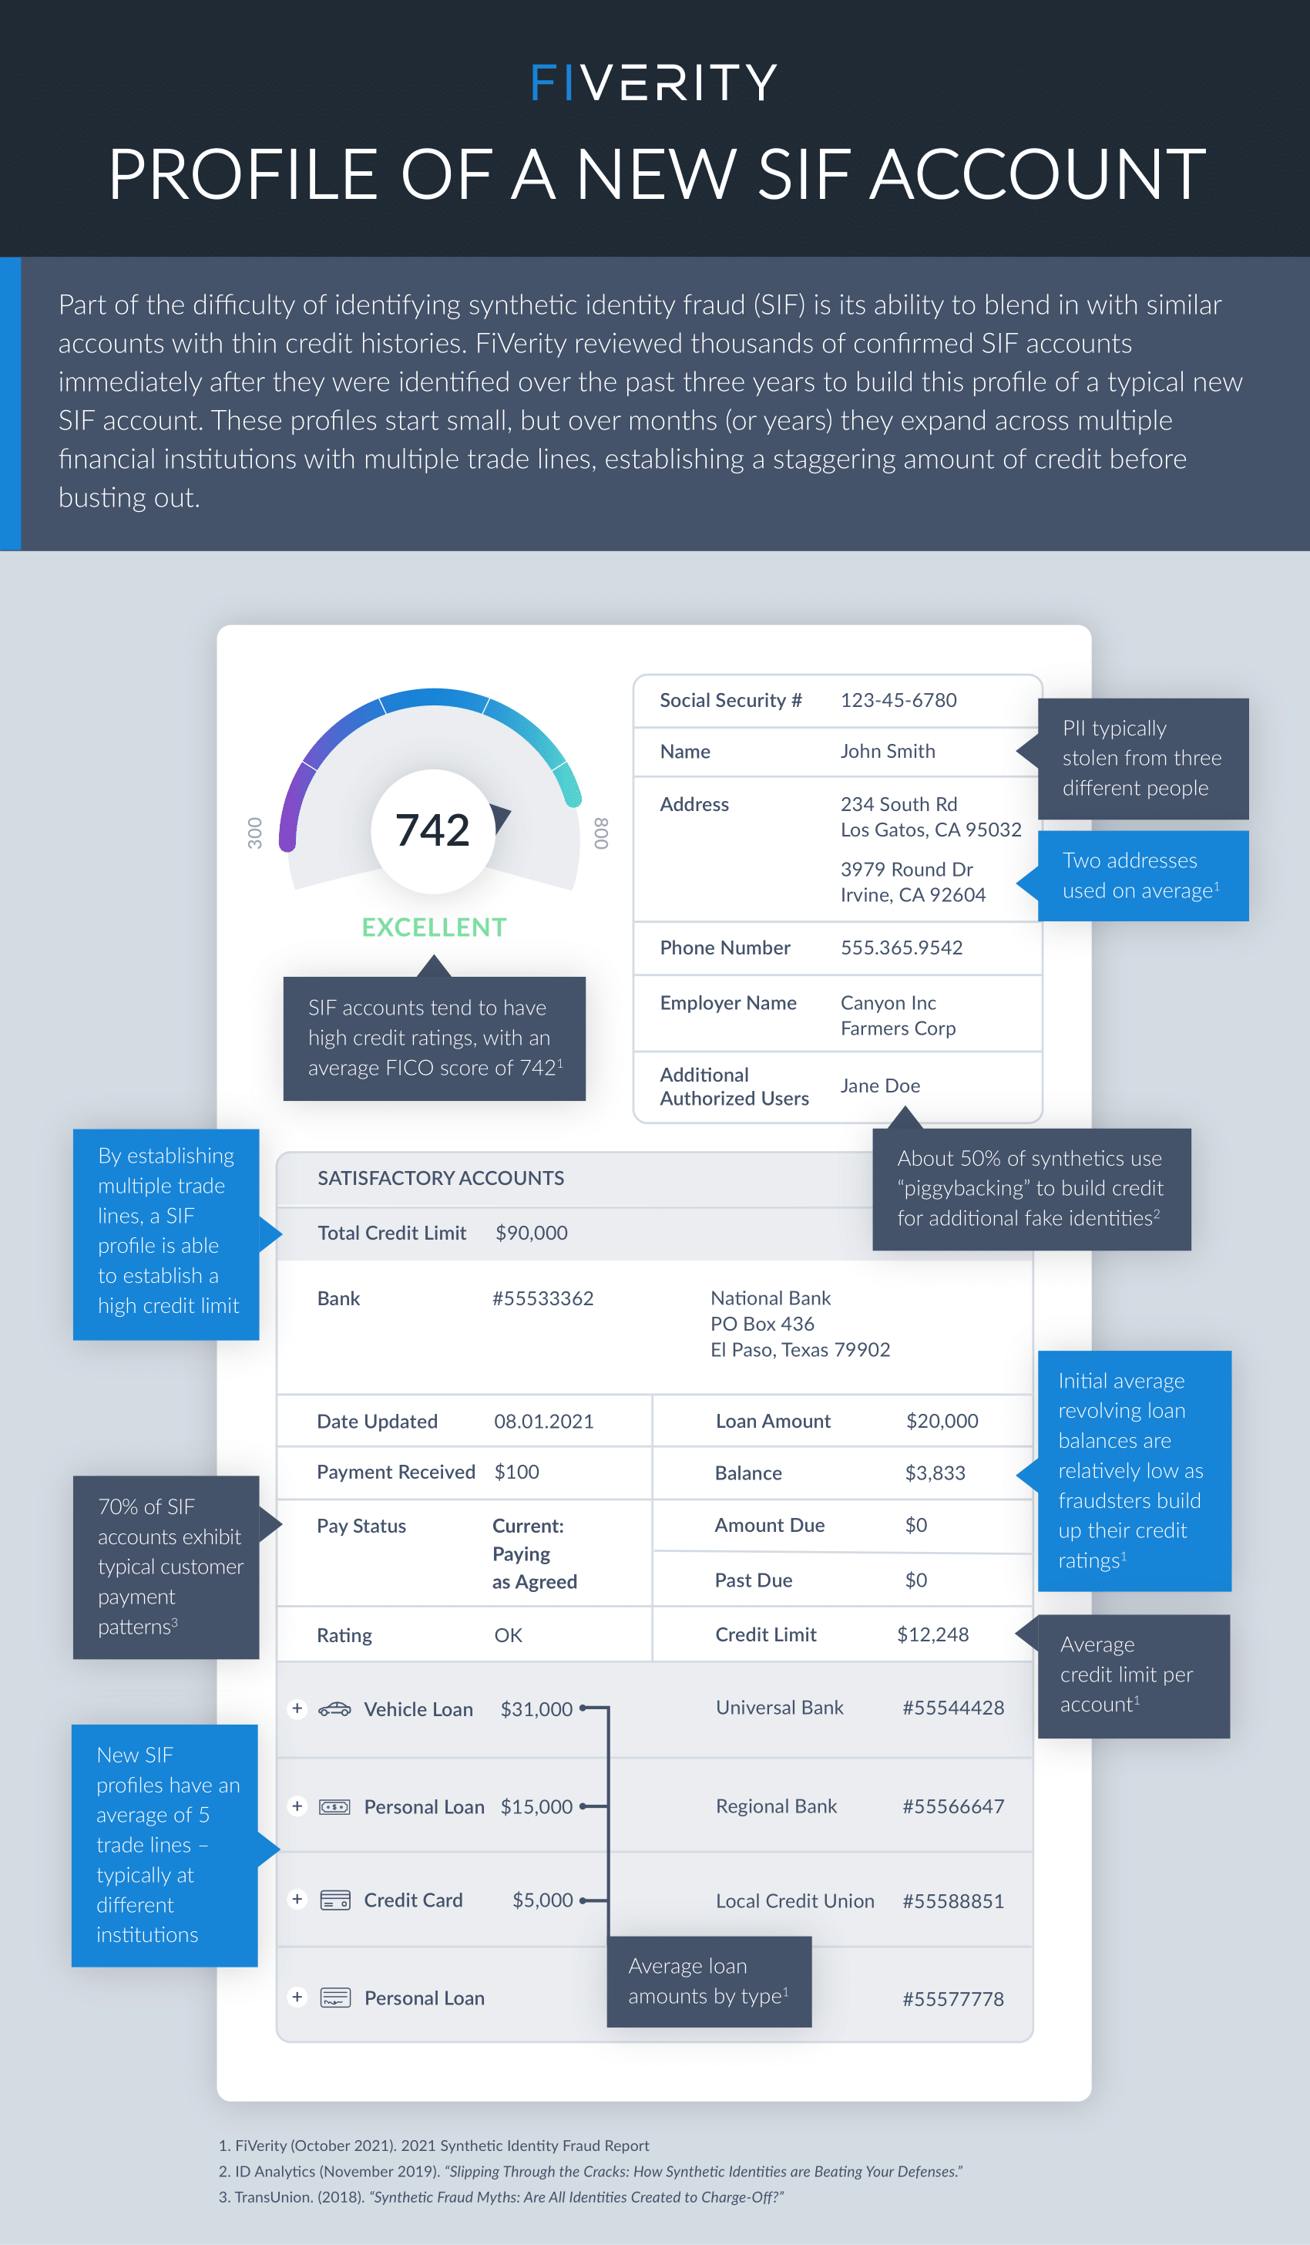The width and height of the screenshot is (1310, 2245).
Task: Click the check icon beside the last Personal Loan
Action: click(x=335, y=1998)
